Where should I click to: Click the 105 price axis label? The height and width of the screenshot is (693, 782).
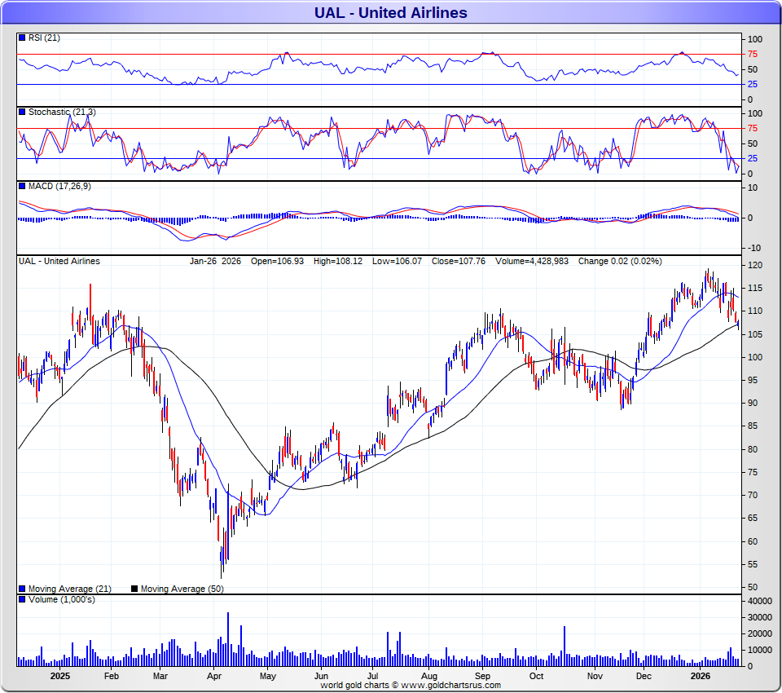tap(755, 334)
